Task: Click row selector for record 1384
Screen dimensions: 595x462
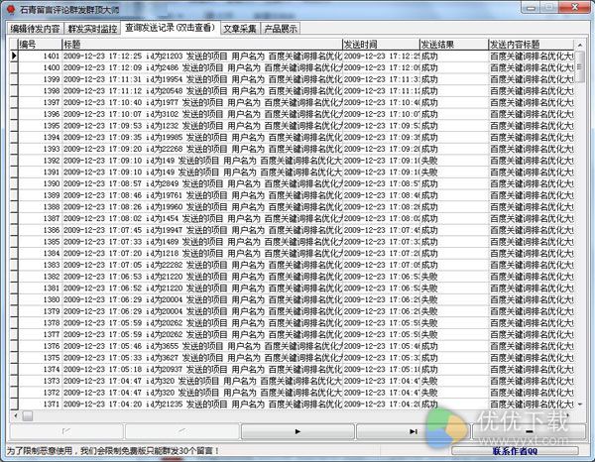Action: (x=14, y=254)
